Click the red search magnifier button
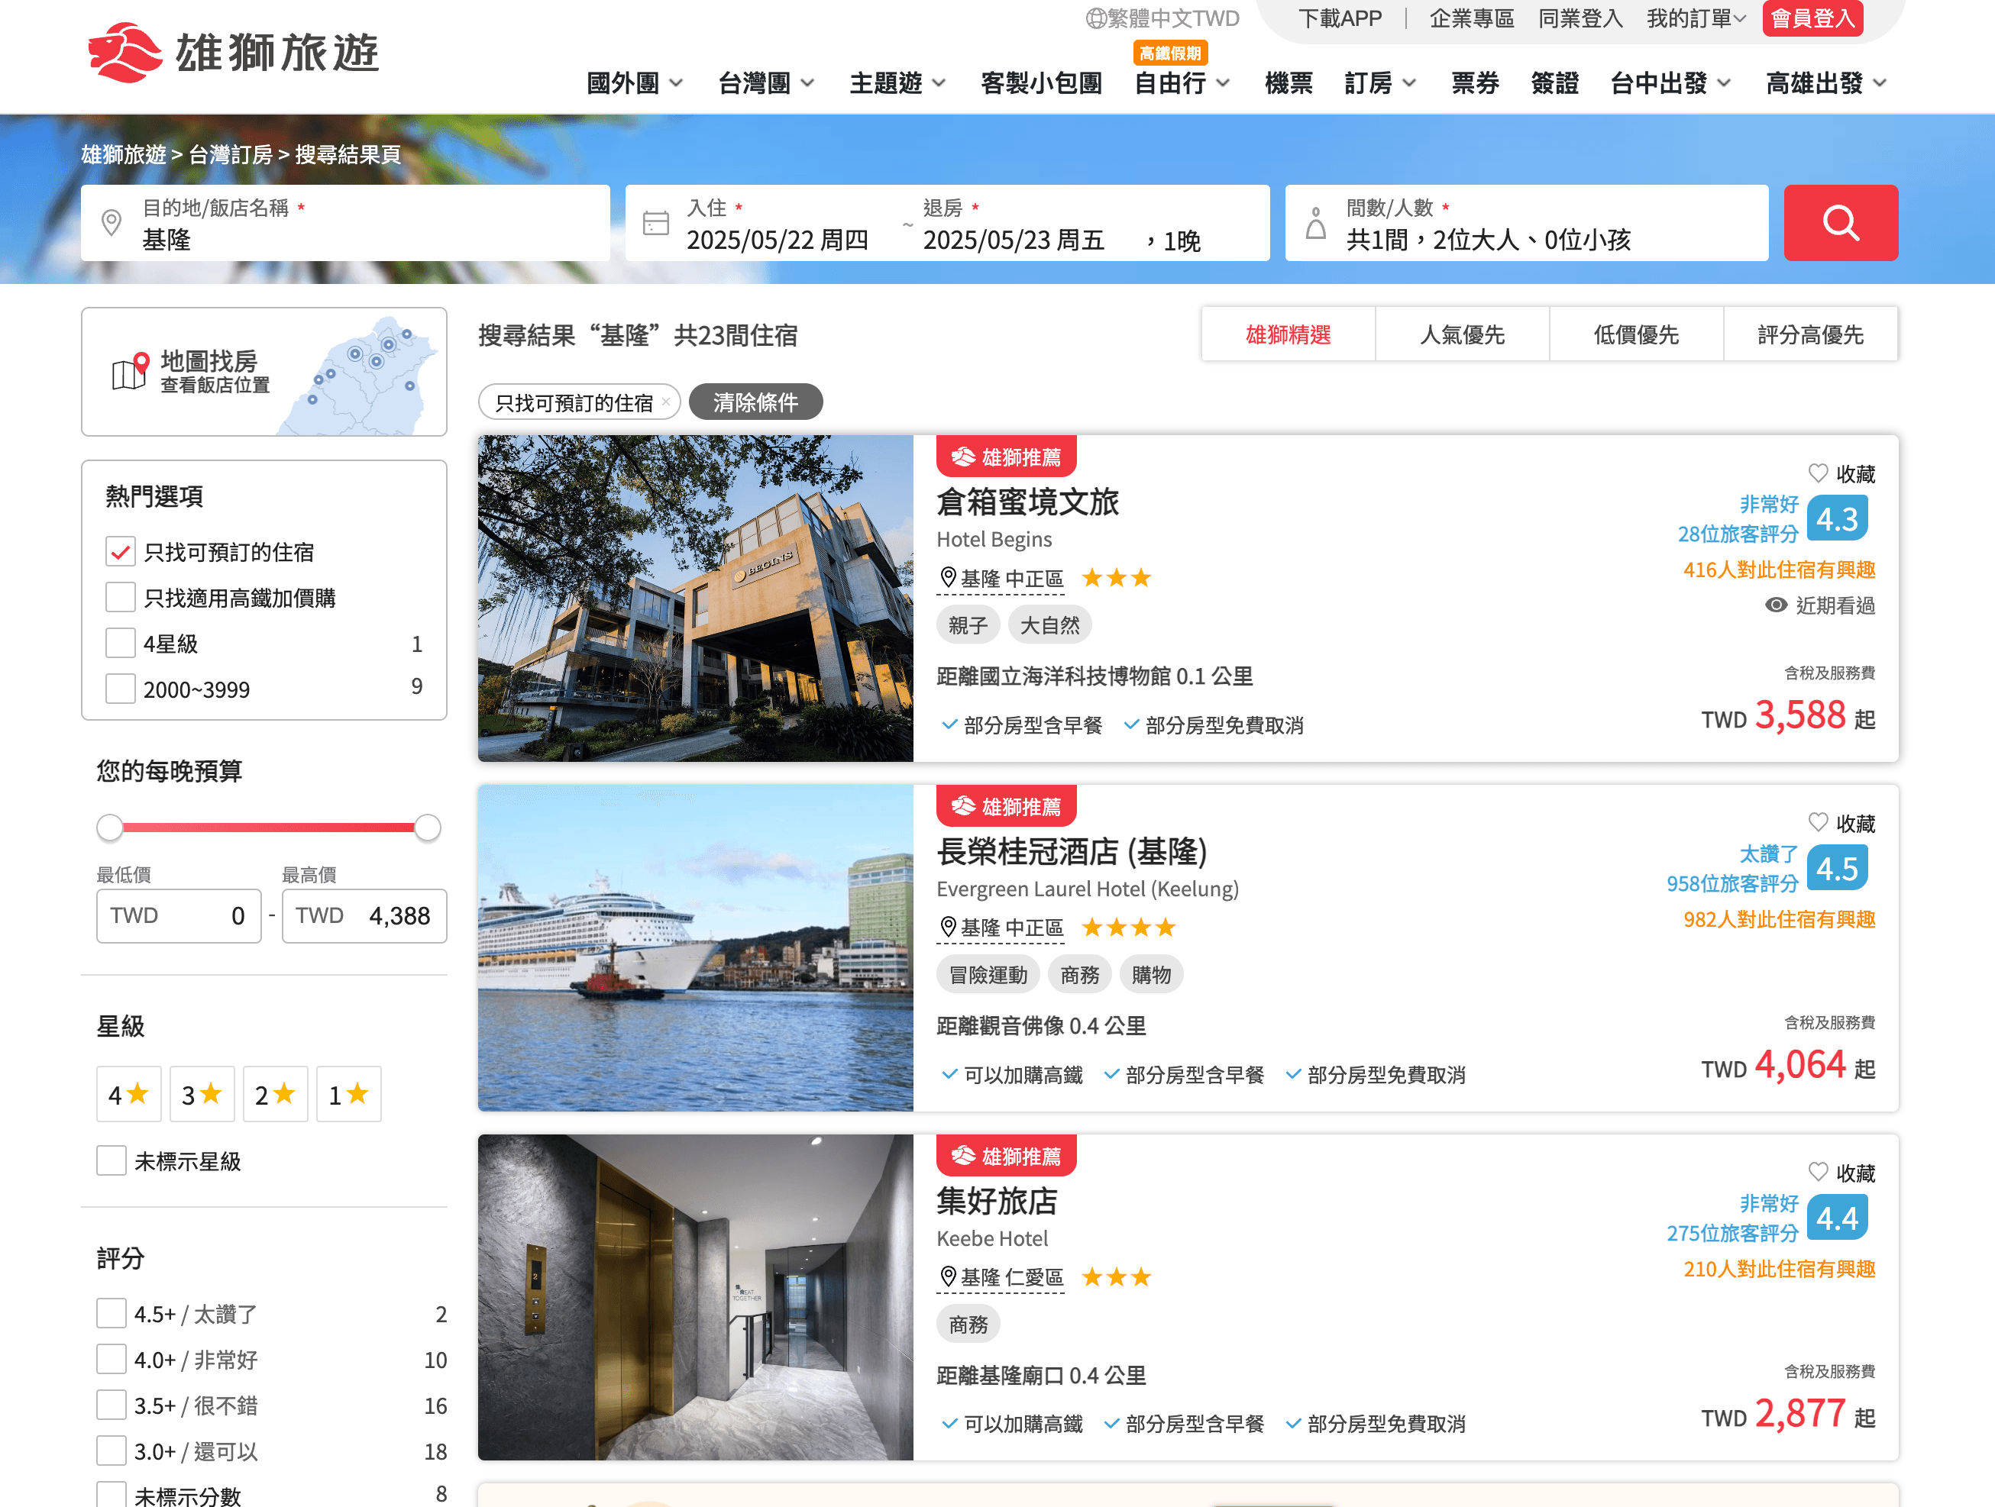Viewport: 1995px width, 1507px height. [1840, 223]
